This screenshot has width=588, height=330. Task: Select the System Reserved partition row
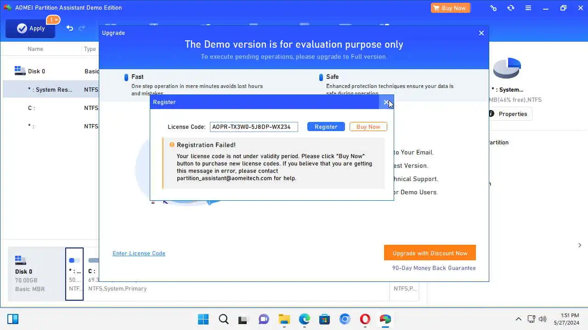[x=51, y=89]
